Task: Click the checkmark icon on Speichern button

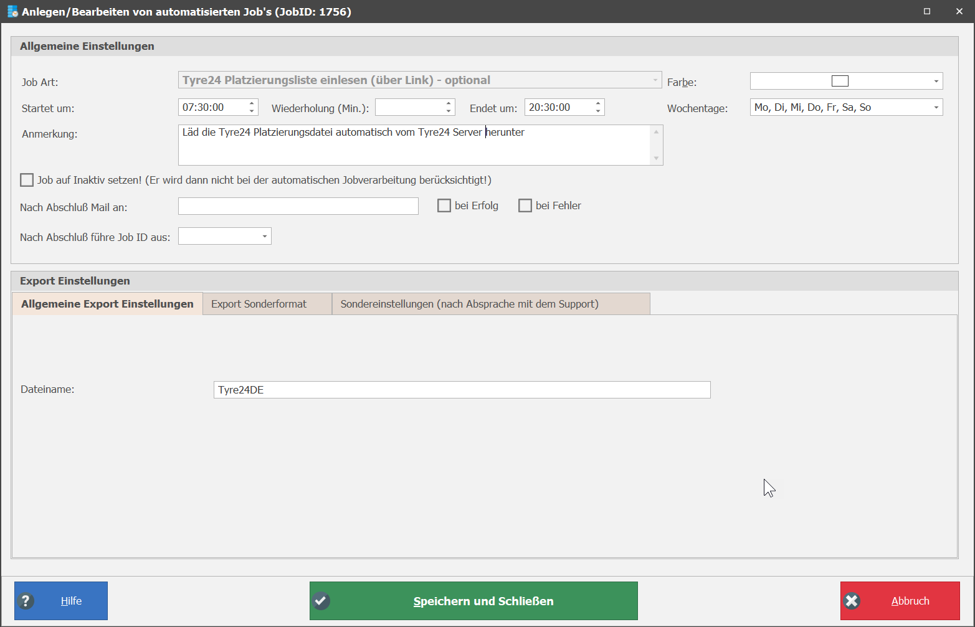Action: pos(321,601)
